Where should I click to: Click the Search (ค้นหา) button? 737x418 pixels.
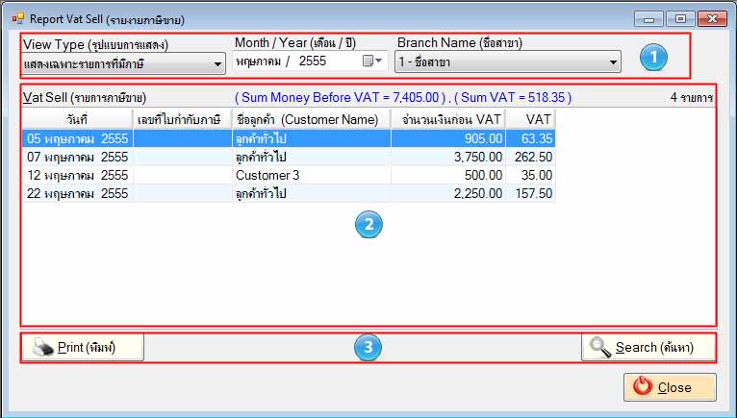[648, 348]
